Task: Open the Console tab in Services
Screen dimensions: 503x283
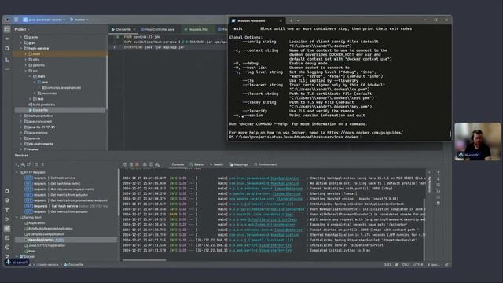Action: pyautogui.click(x=178, y=164)
